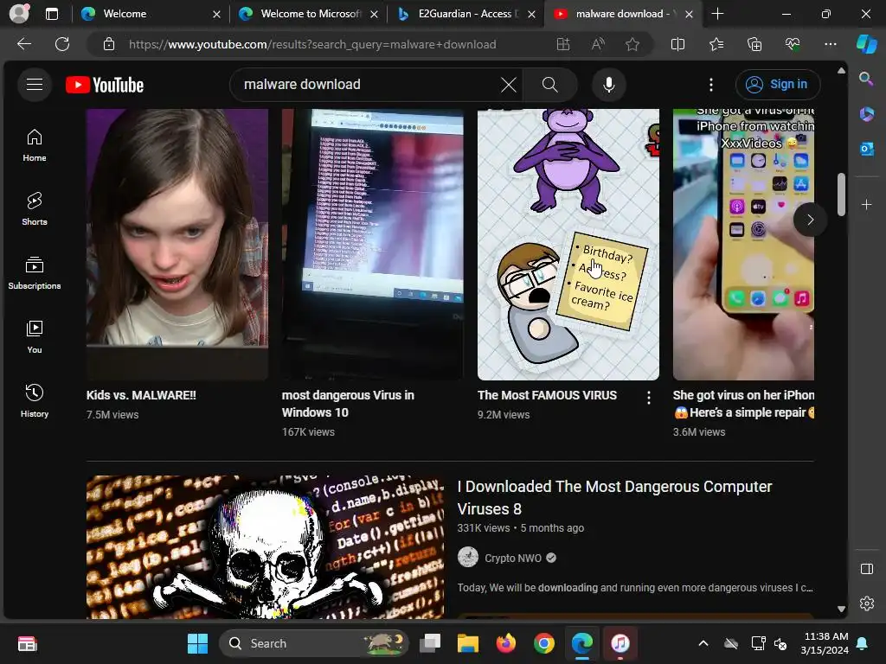886x664 pixels.
Task: Click the page vertical scrollbar thumb
Action: coord(841,195)
